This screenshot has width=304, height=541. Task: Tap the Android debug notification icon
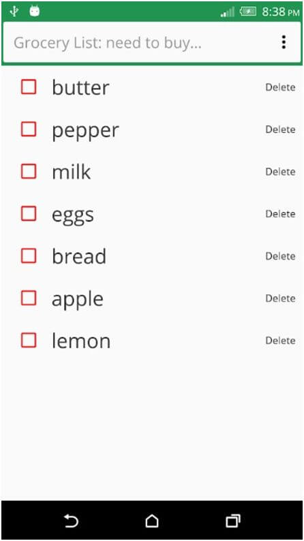point(34,12)
